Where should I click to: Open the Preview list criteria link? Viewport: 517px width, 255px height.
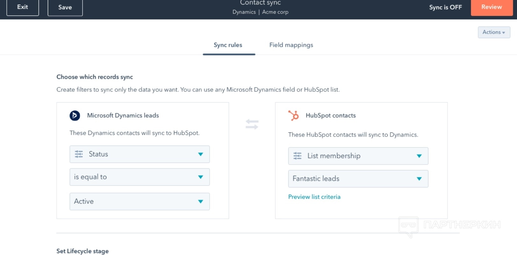pyautogui.click(x=314, y=197)
